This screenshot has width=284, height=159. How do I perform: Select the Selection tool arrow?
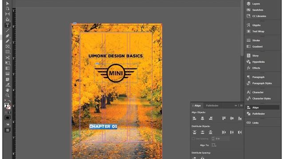pos(8,4)
